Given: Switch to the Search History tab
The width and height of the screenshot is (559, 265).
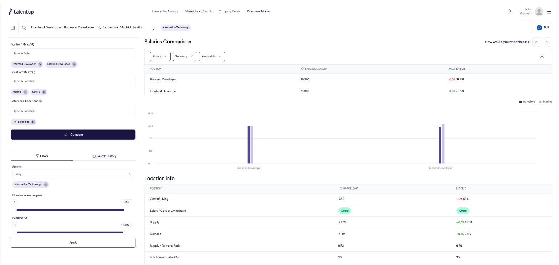Looking at the screenshot, I should click(x=104, y=156).
